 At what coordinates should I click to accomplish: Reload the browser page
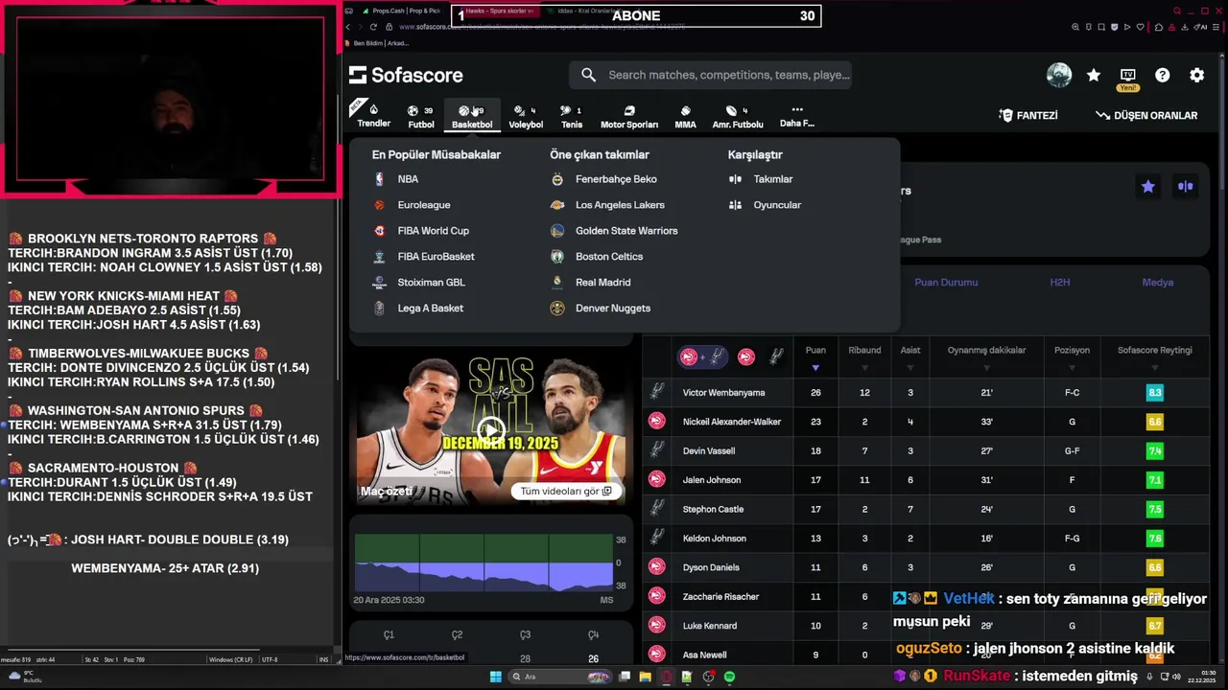[373, 27]
